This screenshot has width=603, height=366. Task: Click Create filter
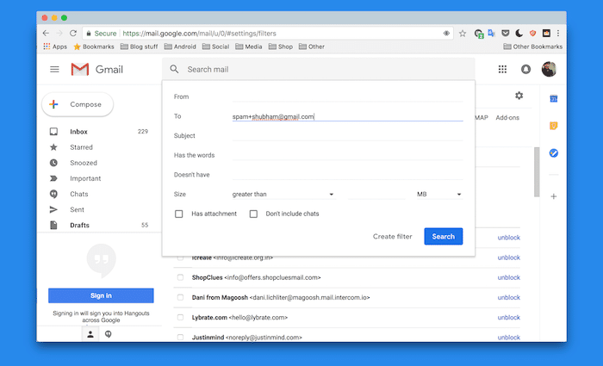[392, 237]
